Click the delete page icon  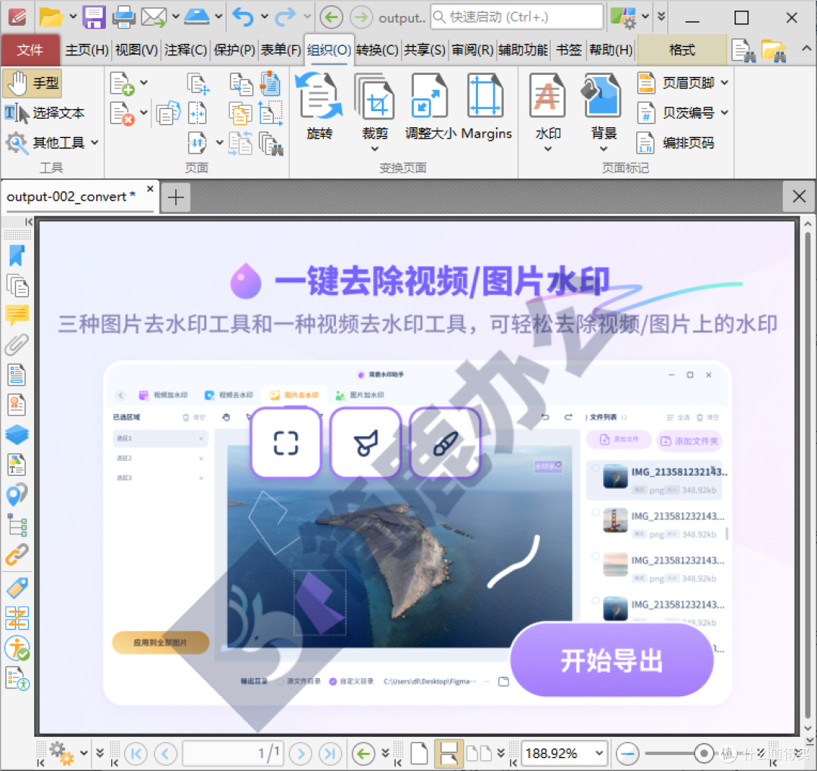coord(123,113)
